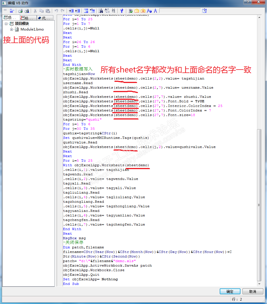Viewport: 267px width, 304px height.
Task: Click the yellow folder toolbar icon
Action: pos(137,11)
